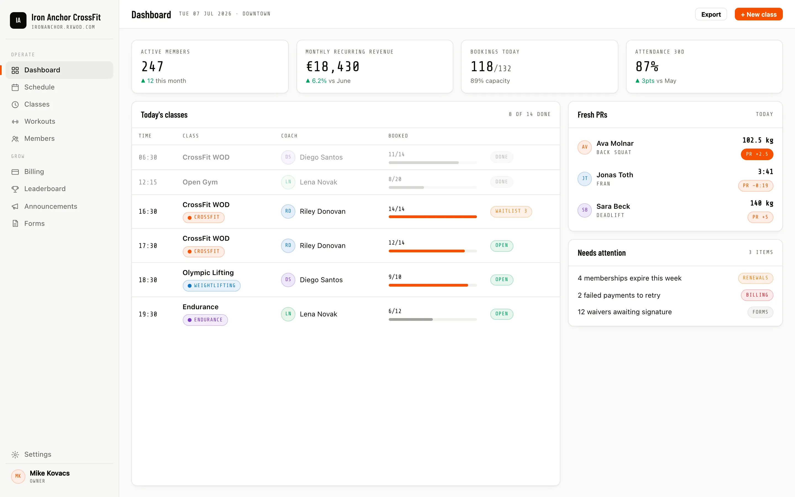This screenshot has height=497, width=795.
Task: Click the DONE badge for Open Gym
Action: (502, 182)
